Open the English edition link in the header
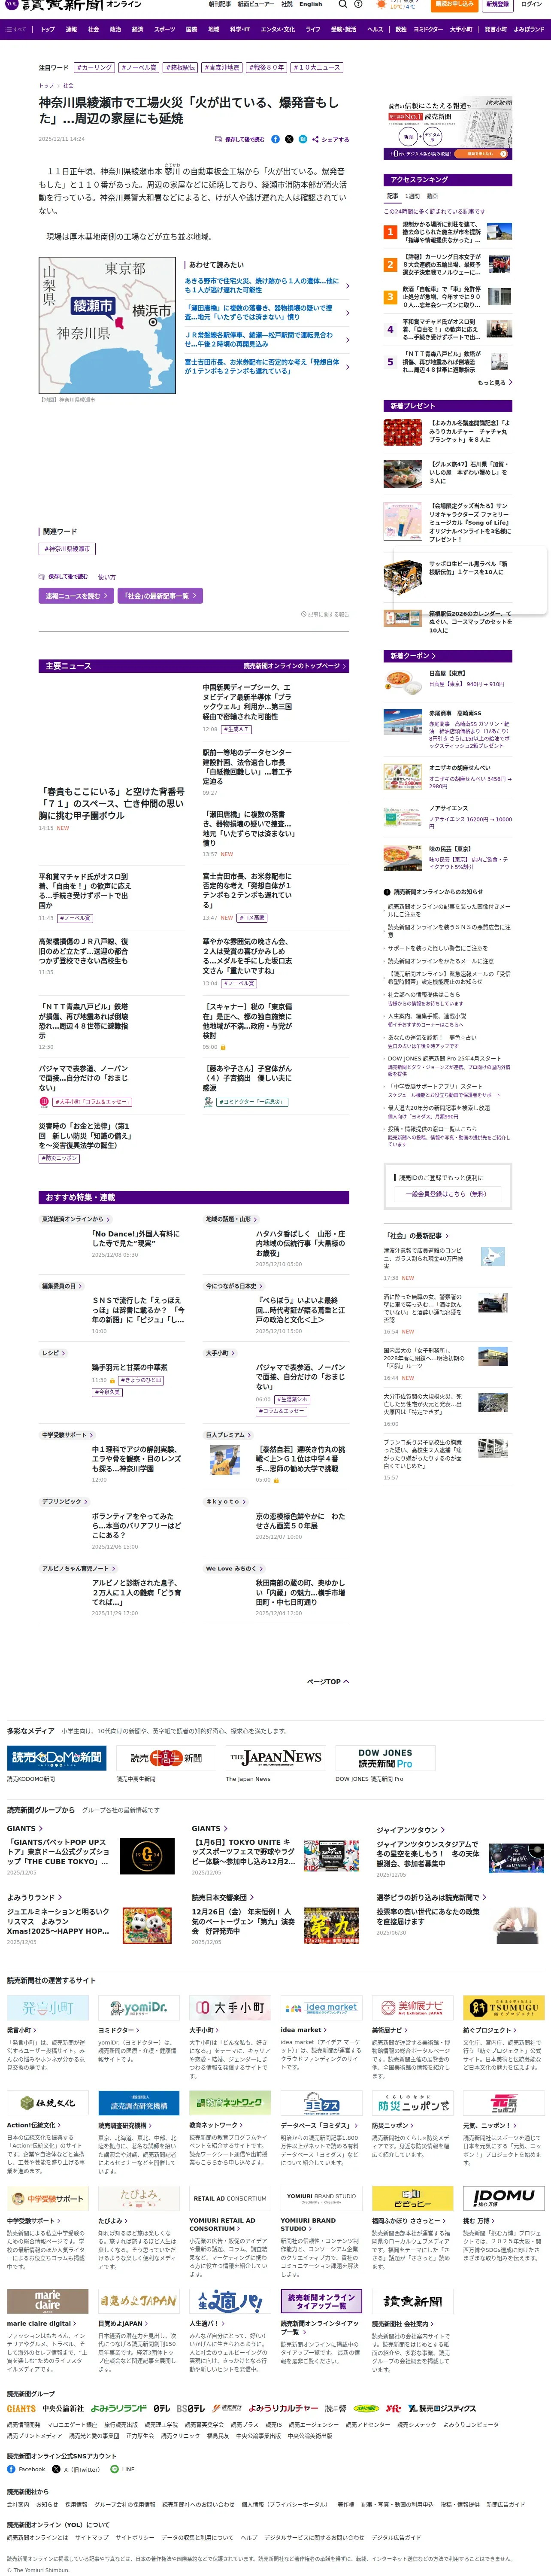 coord(311,4)
